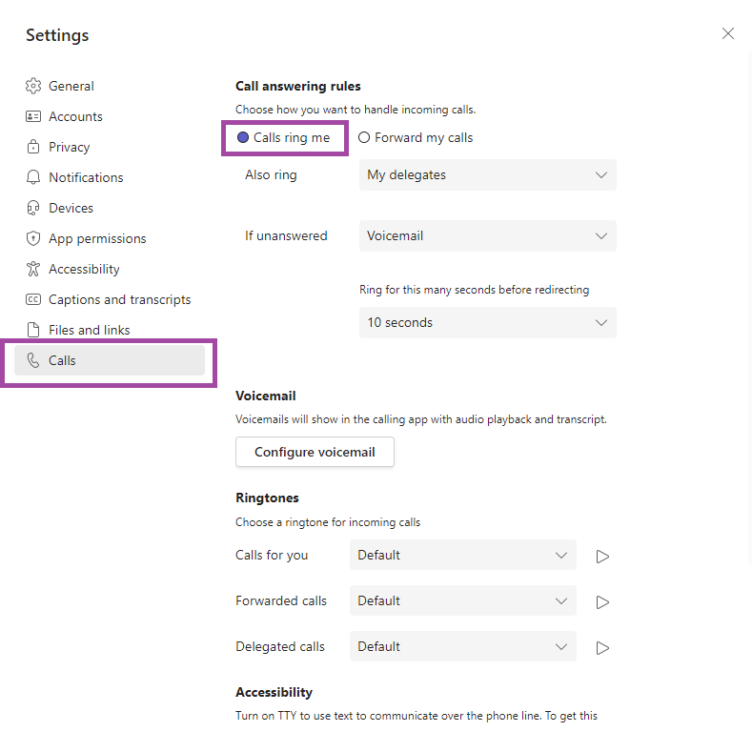
Task: Click the Notifications bell icon
Action: click(x=33, y=177)
